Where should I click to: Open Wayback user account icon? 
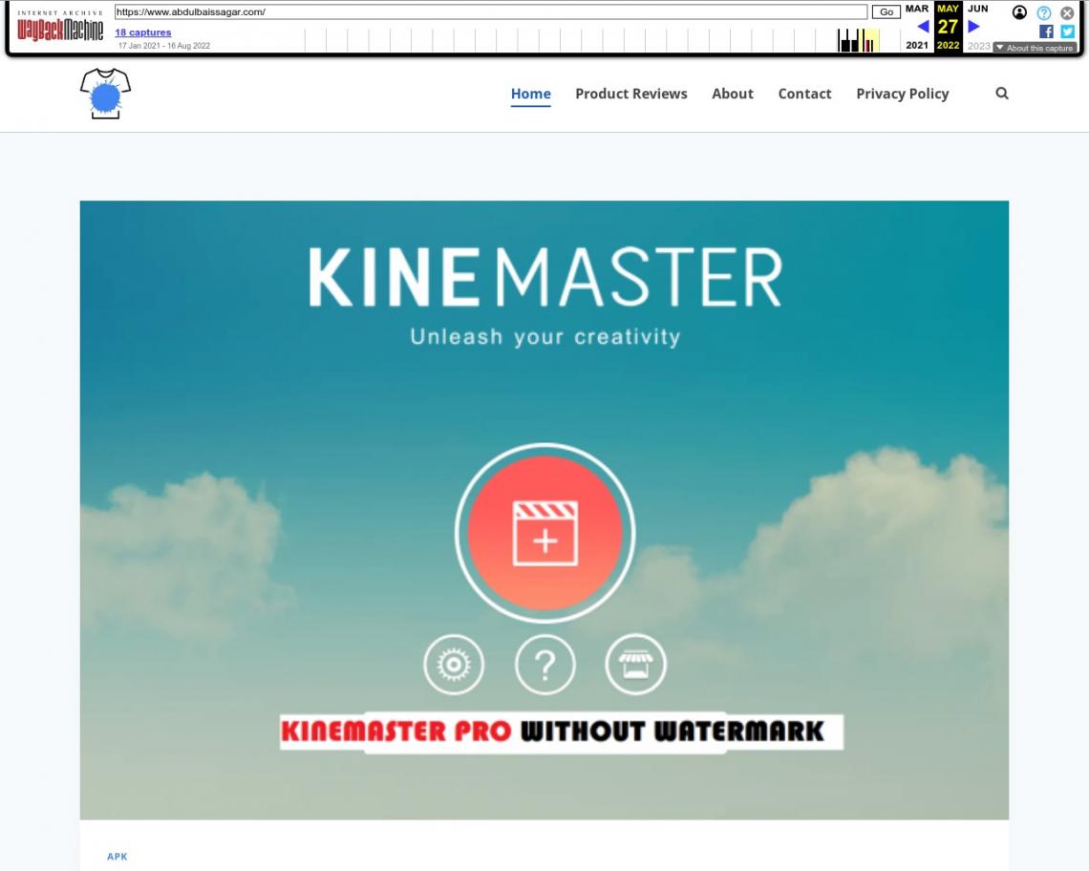tap(1019, 12)
